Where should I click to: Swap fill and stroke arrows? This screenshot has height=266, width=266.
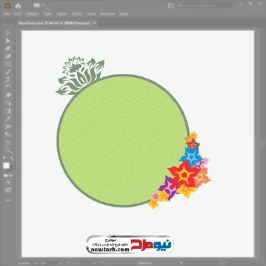tap(11, 158)
